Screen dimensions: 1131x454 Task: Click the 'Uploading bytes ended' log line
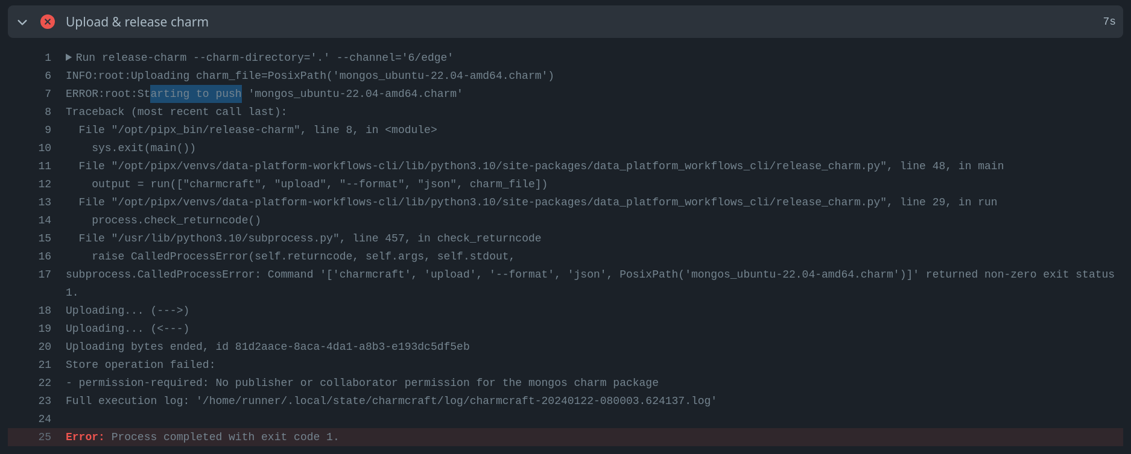pos(267,347)
